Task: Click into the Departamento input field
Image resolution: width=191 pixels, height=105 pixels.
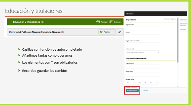Action: (143, 66)
